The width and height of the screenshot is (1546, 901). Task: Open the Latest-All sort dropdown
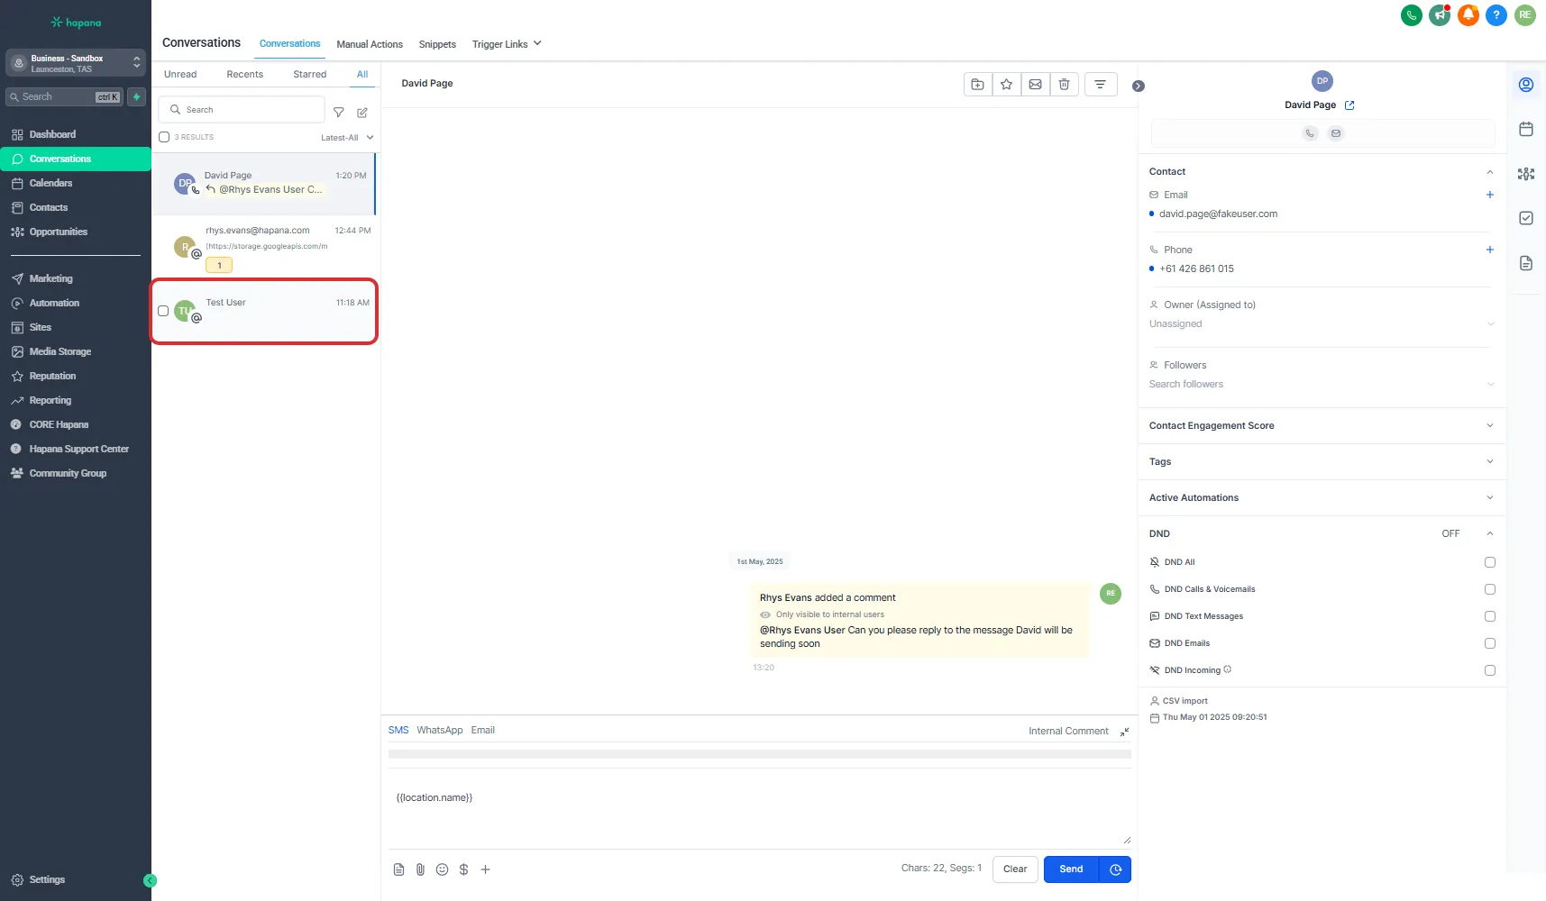(x=347, y=138)
